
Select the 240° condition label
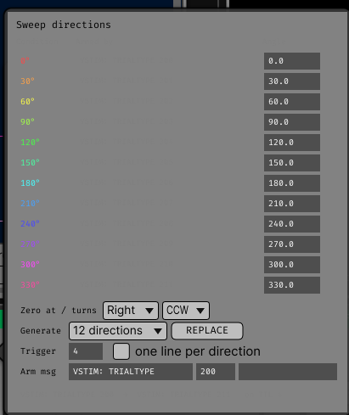pos(30,224)
